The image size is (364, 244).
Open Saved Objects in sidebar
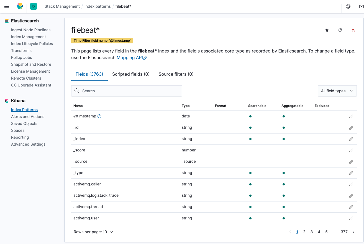(x=24, y=124)
